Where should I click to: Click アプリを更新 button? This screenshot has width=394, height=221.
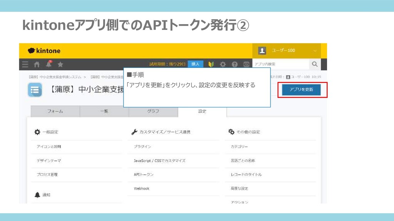tap(301, 89)
